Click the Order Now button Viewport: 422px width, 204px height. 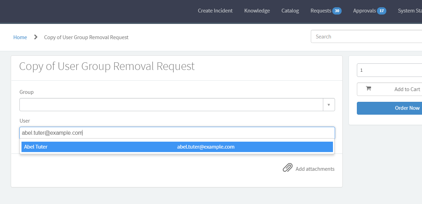coord(389,108)
